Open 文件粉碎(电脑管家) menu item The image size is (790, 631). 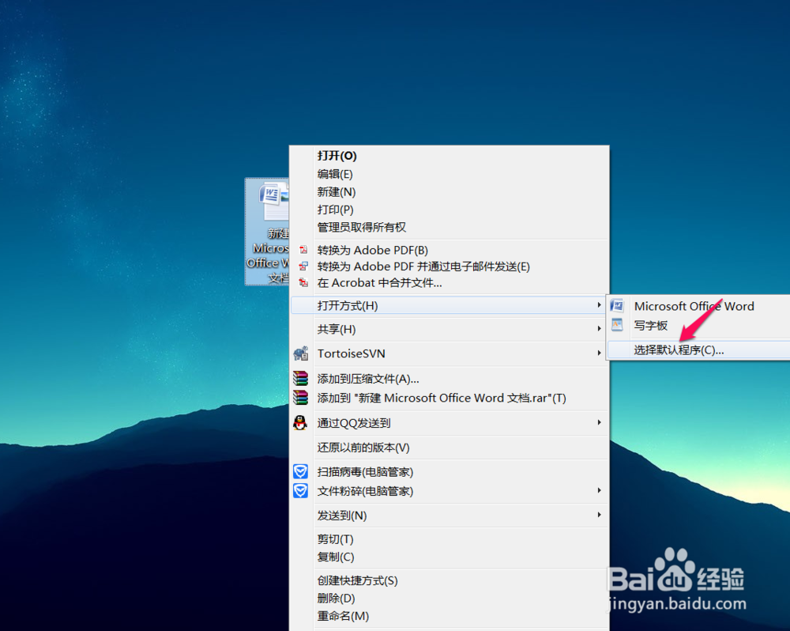coord(450,491)
